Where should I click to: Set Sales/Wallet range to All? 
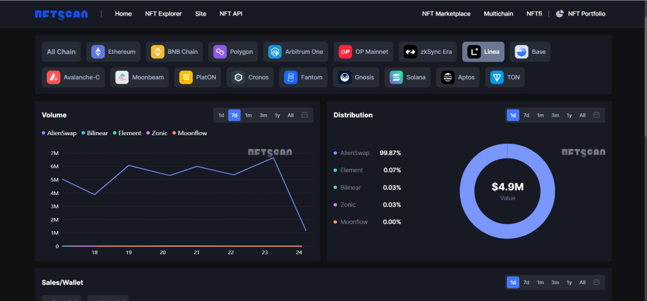[582, 282]
